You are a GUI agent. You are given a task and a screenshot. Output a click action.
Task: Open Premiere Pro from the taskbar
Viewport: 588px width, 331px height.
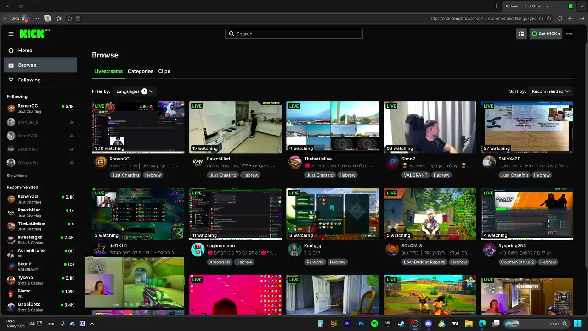(x=348, y=324)
